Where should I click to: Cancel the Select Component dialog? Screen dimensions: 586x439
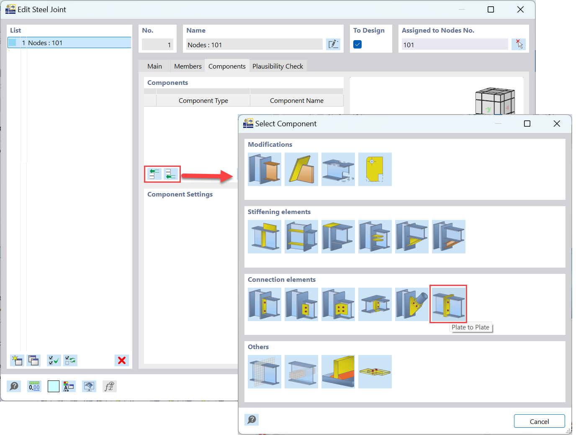(539, 421)
